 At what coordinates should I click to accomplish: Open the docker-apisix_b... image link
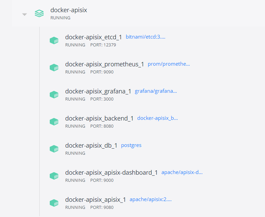click(157, 118)
